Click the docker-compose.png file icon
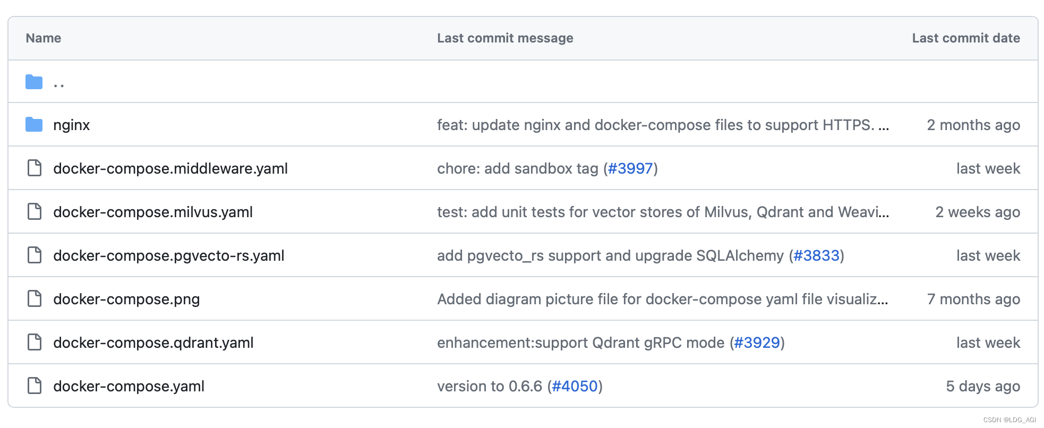The width and height of the screenshot is (1044, 428). [x=35, y=299]
